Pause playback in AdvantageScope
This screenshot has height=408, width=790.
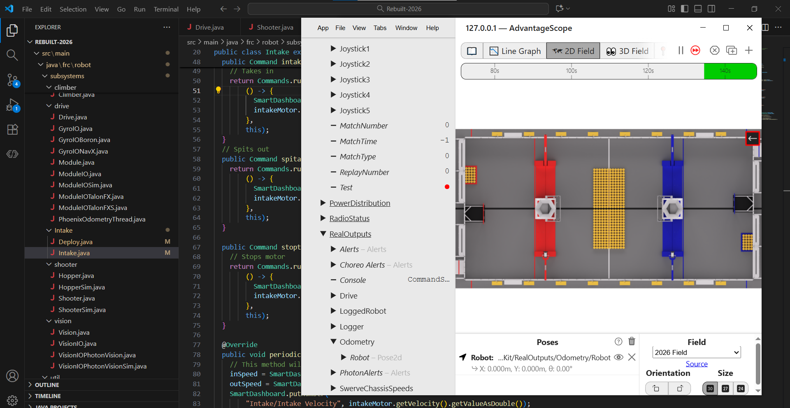[x=681, y=50]
